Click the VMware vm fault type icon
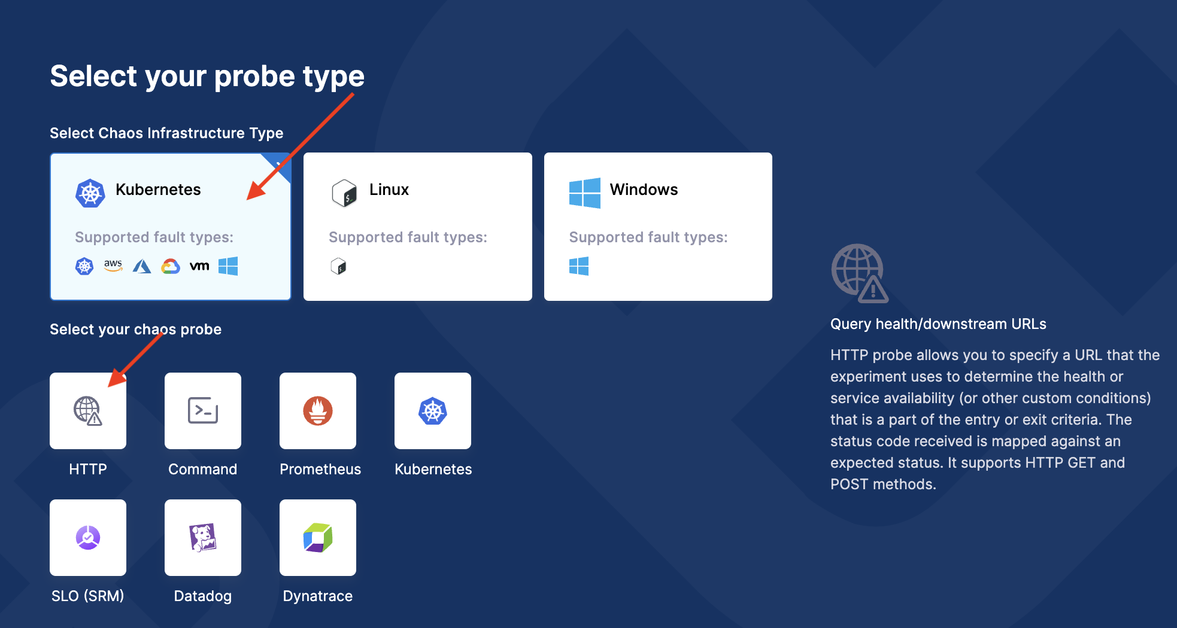The height and width of the screenshot is (628, 1177). (199, 266)
